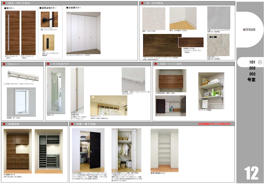Open the closed entrance shoe cabinet photo
This screenshot has height=184, width=264.
(17, 149)
